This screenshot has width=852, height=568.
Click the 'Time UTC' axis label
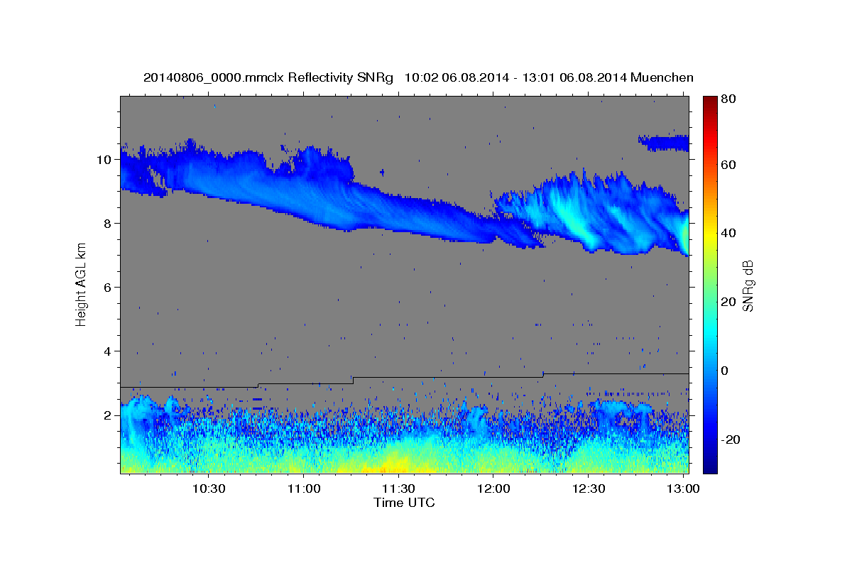tap(404, 503)
